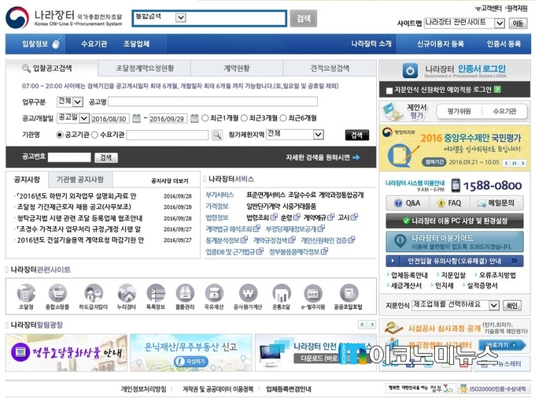Image resolution: width=535 pixels, height=401 pixels.
Task: Open the FAQ button
Action: click(449, 203)
